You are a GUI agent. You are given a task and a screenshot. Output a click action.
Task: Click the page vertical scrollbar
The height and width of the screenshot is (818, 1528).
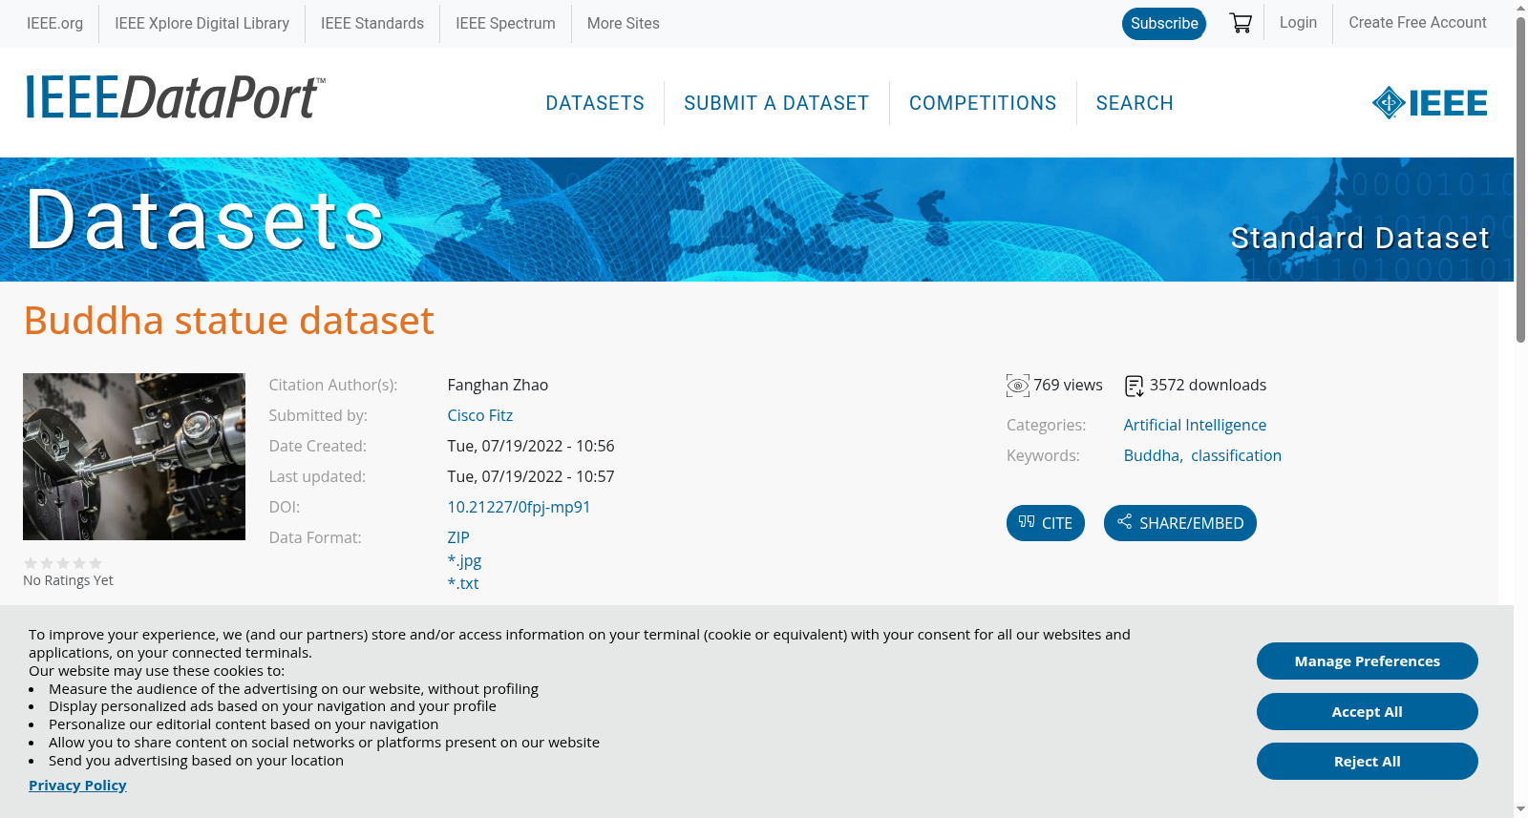1520,179
